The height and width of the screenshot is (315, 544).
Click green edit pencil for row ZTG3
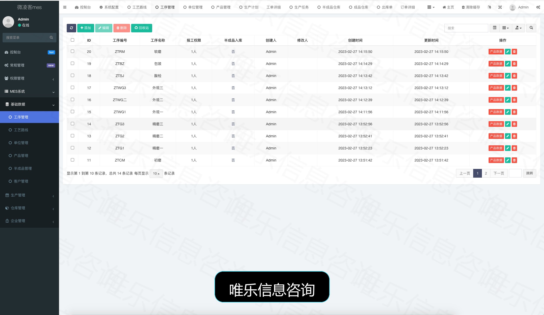coord(508,124)
